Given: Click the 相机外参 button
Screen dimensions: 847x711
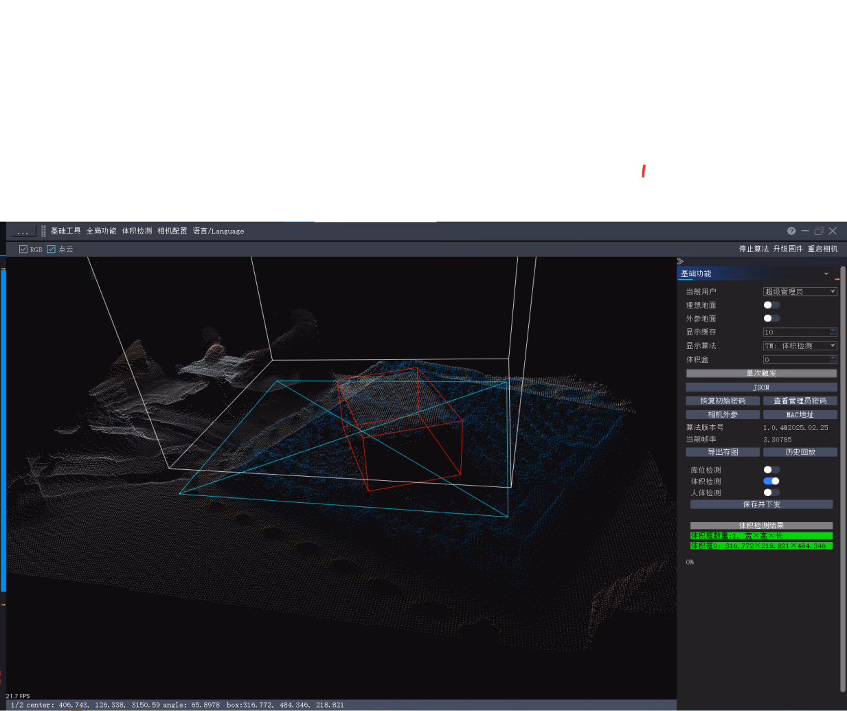Looking at the screenshot, I should [x=723, y=414].
